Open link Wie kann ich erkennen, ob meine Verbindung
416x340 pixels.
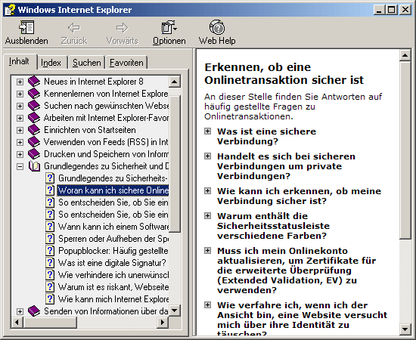tap(299, 196)
